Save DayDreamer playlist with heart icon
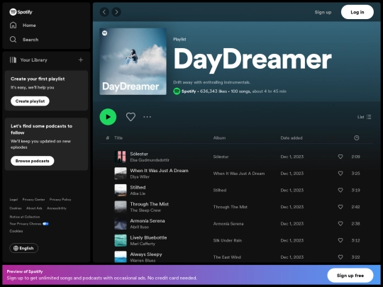383x287 pixels. pyautogui.click(x=131, y=117)
